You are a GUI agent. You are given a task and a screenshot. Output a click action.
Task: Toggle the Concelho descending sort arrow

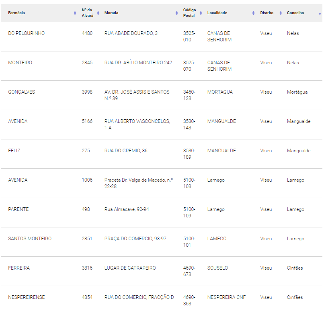click(x=320, y=14)
